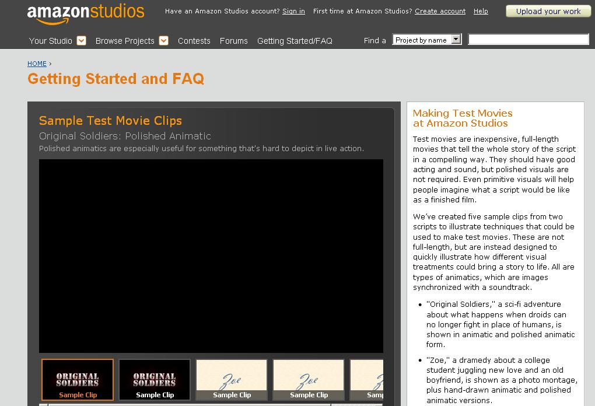Click the 'Getting Started and FAQ' title

[x=116, y=79]
